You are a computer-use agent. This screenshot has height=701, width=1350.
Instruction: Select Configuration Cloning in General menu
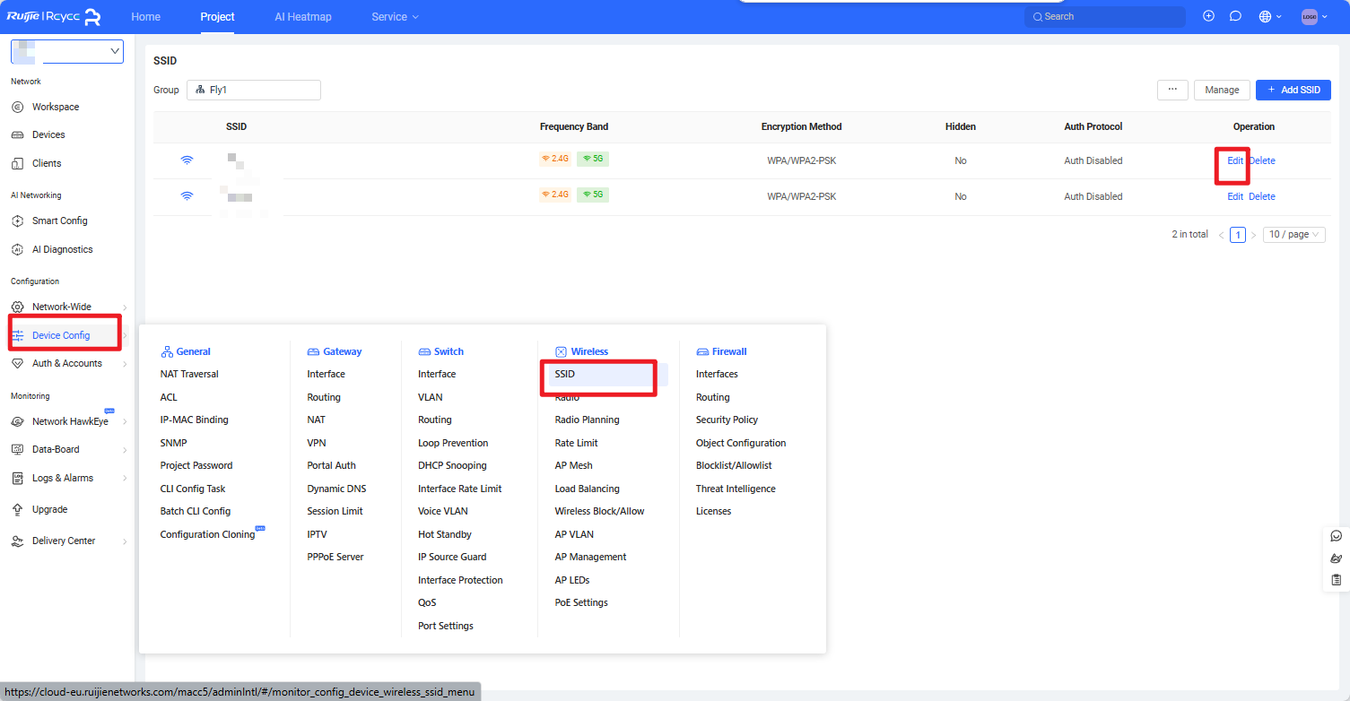click(207, 534)
